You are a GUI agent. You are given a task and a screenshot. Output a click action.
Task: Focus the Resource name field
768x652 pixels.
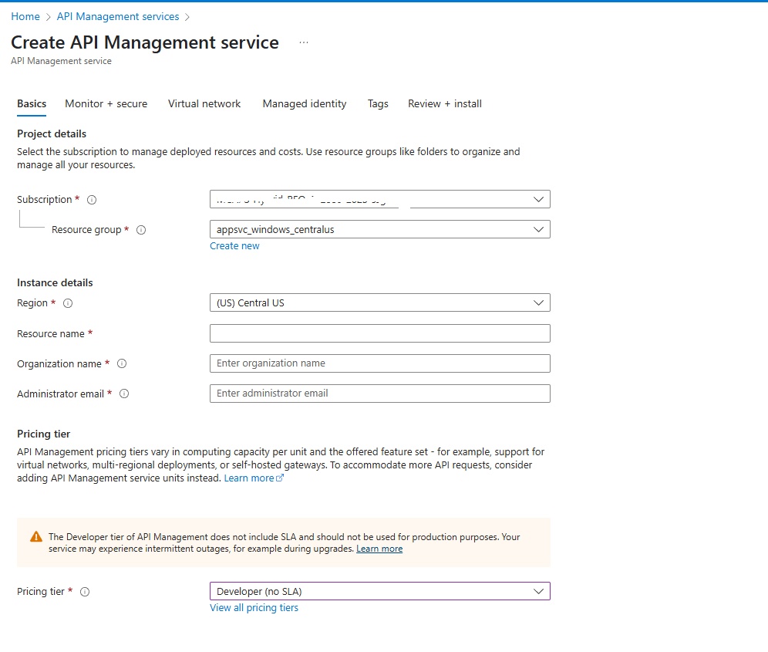click(380, 333)
